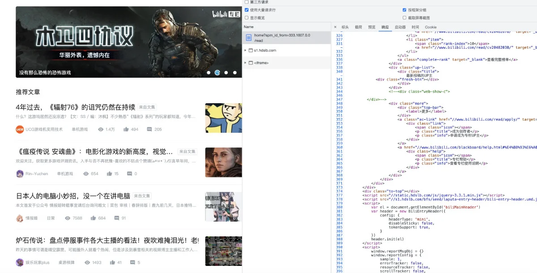The height and width of the screenshot is (273, 537).
Task: Click the thumbs-up icon beside 684
Action: point(93,218)
